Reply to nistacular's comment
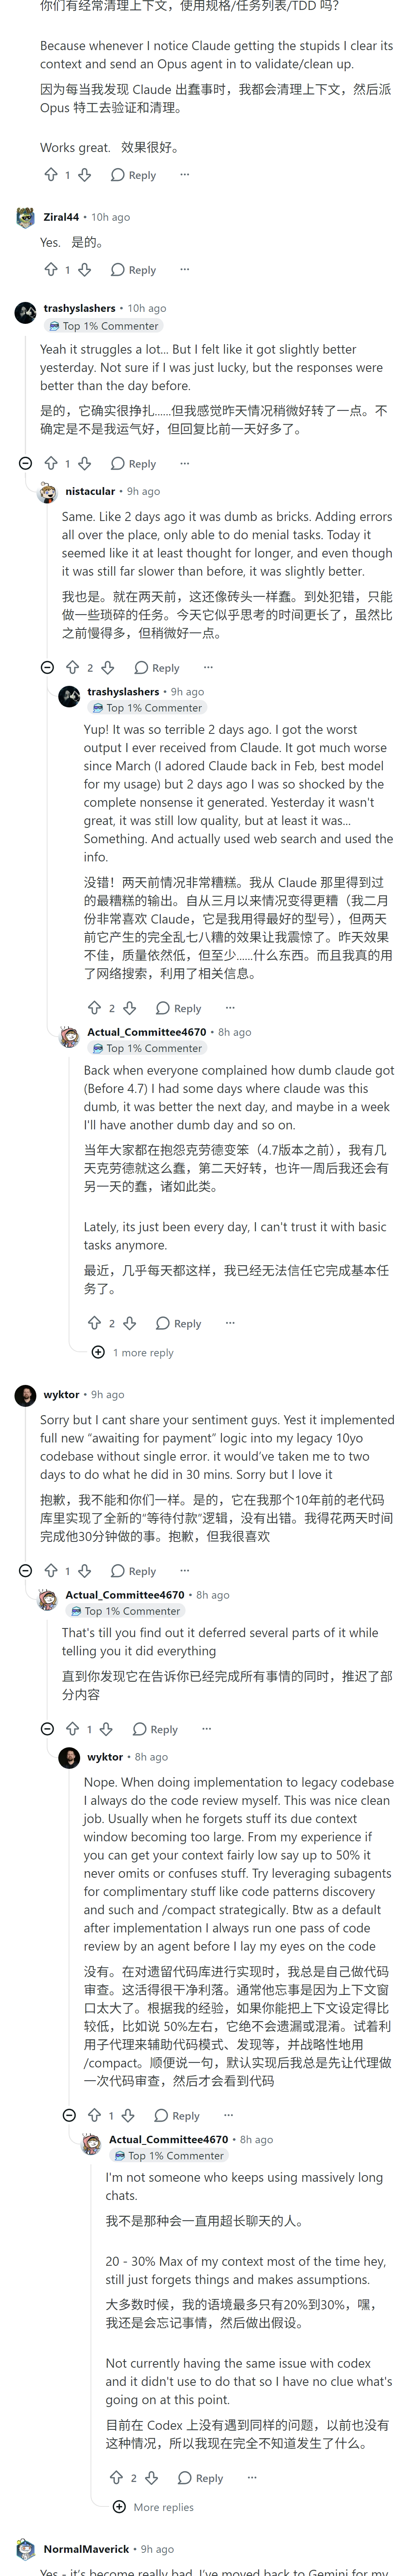The height and width of the screenshot is (2576, 405). coord(157,668)
